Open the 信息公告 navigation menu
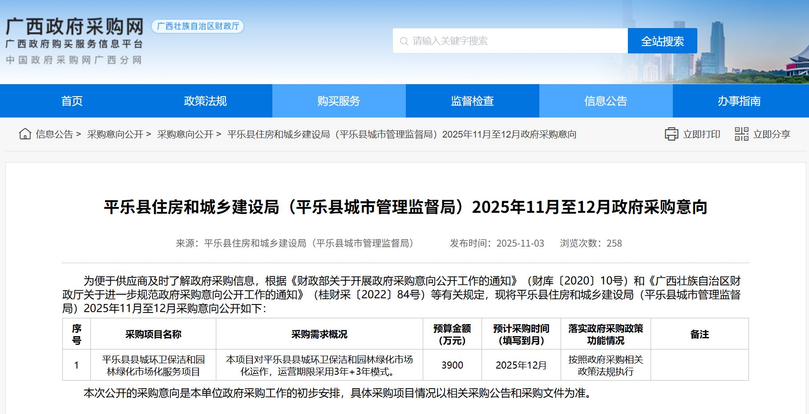The width and height of the screenshot is (809, 414). coord(606,101)
